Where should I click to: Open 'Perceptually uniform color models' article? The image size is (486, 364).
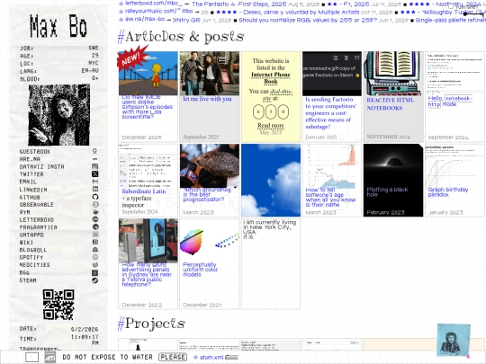click(200, 270)
